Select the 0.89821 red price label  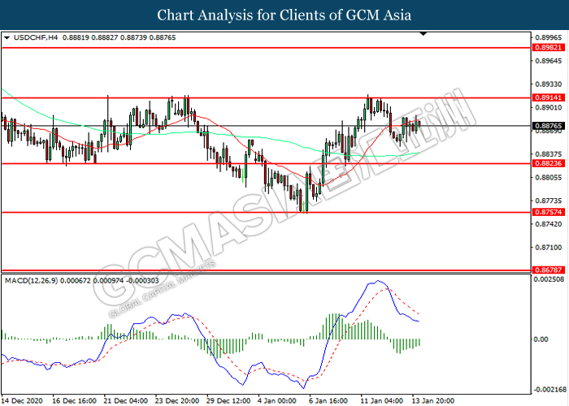tap(545, 48)
